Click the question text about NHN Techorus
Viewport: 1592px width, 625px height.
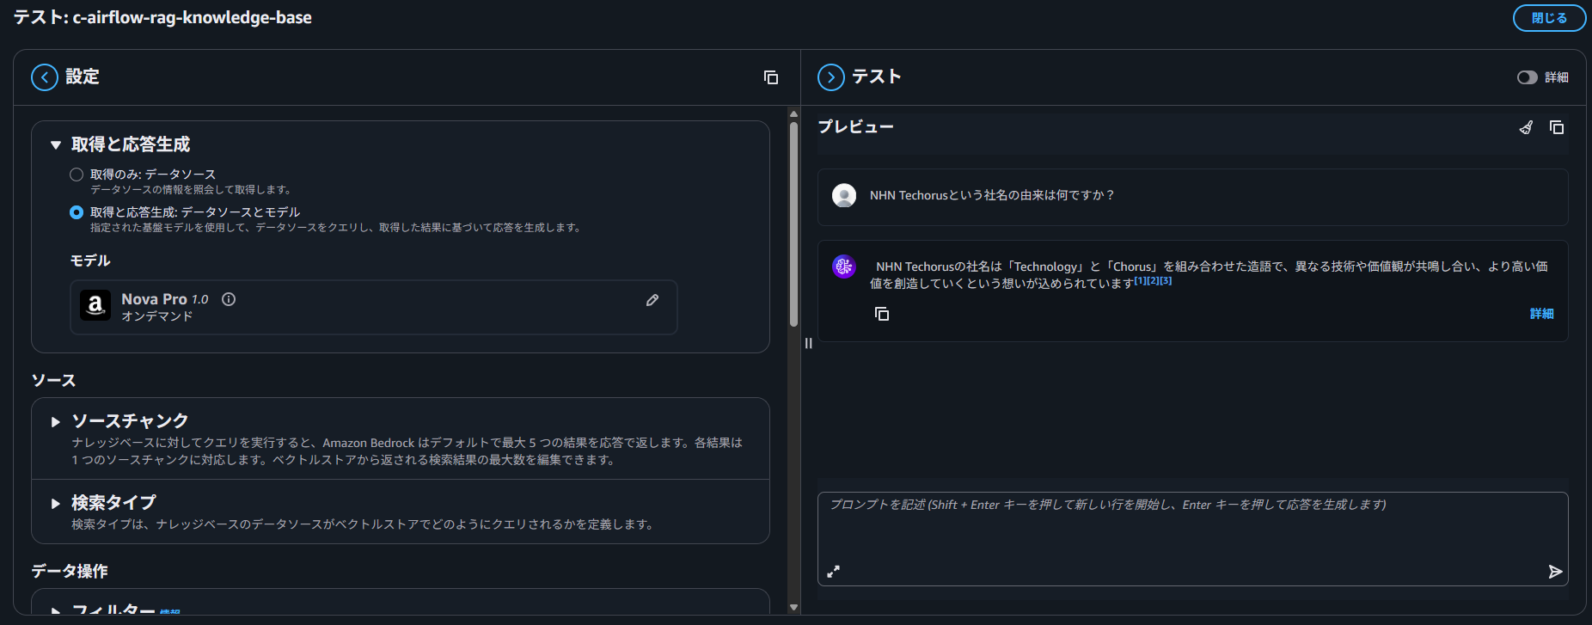992,195
